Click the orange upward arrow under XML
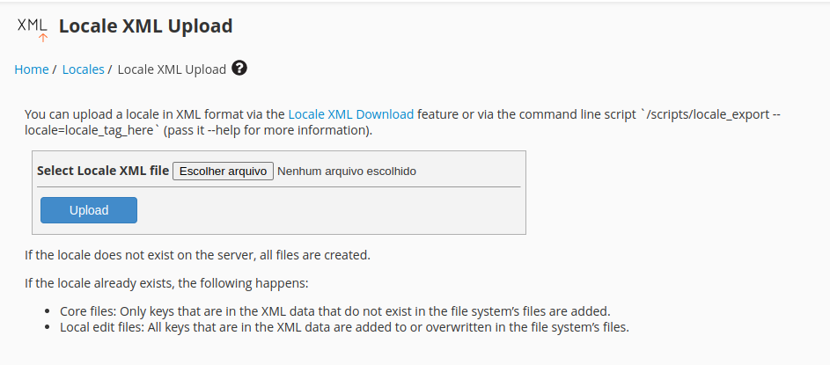830x365 pixels. tap(43, 38)
